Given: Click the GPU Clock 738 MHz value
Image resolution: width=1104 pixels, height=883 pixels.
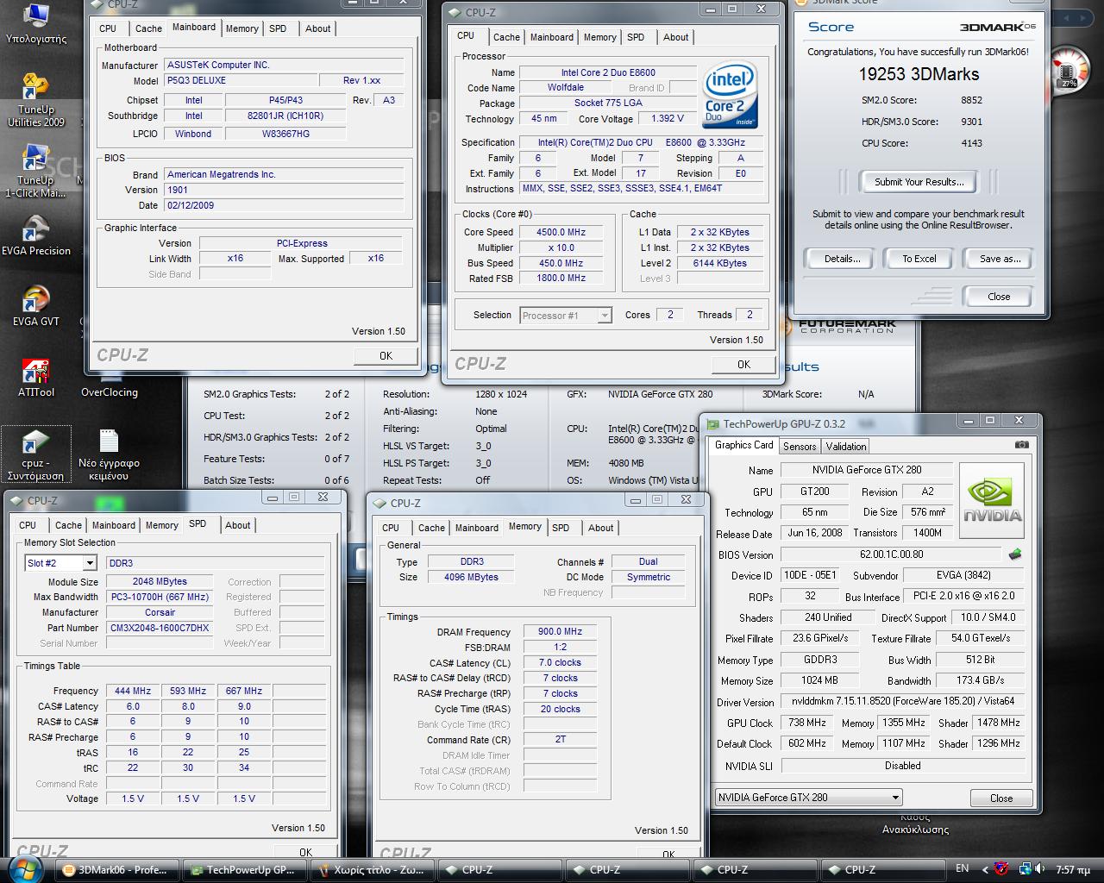Looking at the screenshot, I should click(x=806, y=723).
